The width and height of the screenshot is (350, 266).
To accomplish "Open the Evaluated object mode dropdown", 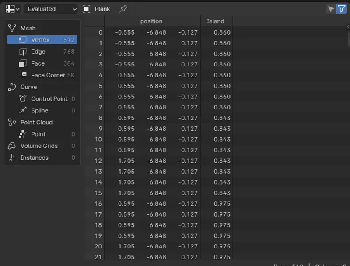I will [x=51, y=9].
